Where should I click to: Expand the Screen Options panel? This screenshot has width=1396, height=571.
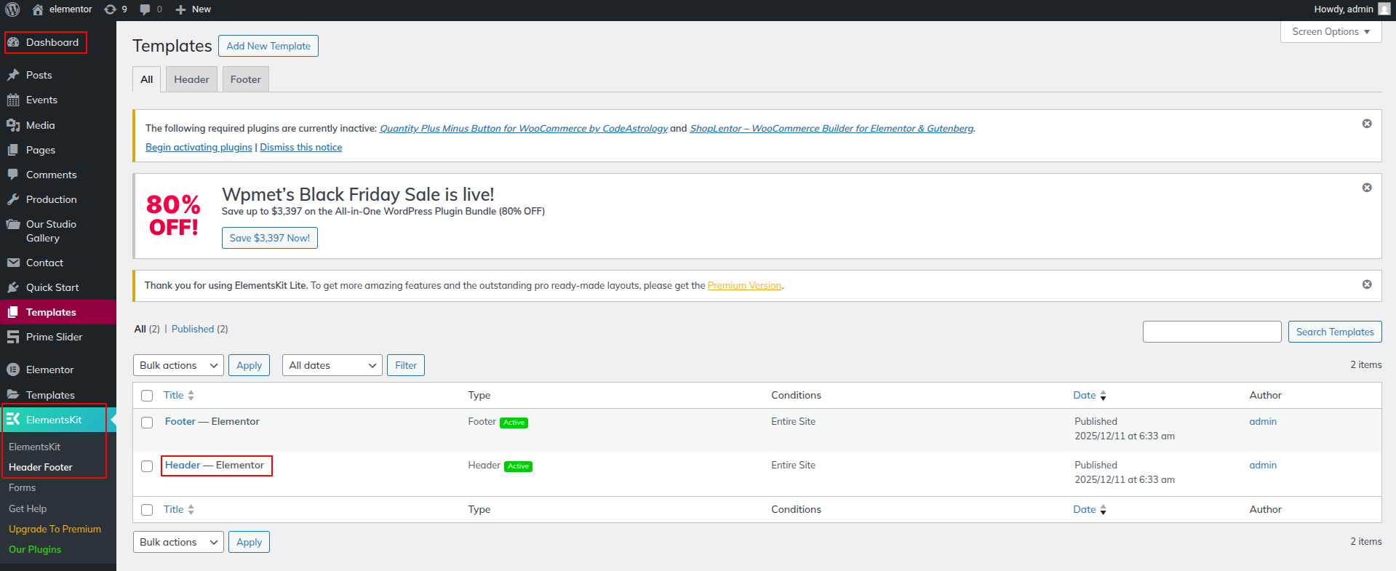pyautogui.click(x=1330, y=32)
